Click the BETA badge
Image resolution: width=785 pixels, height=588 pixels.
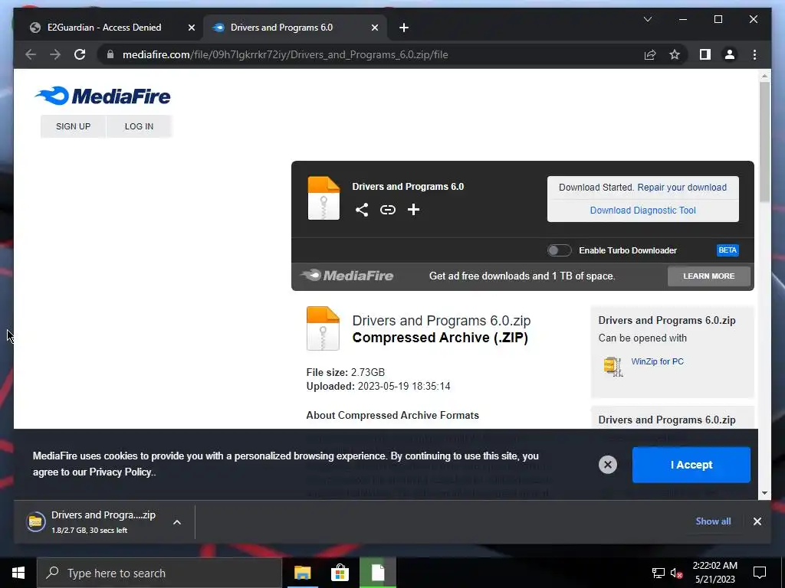(728, 250)
